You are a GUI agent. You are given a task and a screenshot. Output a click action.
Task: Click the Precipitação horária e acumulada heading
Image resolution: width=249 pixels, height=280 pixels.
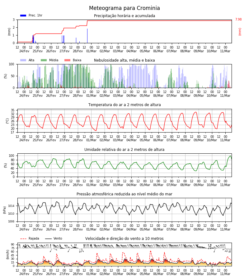pos(125,16)
